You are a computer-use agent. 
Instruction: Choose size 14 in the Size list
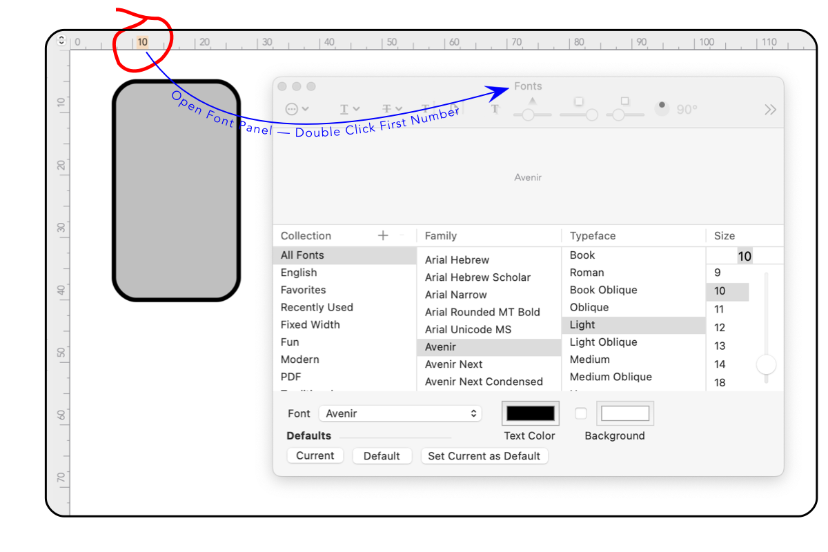point(728,364)
